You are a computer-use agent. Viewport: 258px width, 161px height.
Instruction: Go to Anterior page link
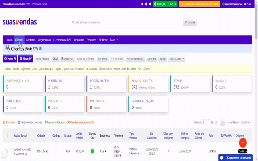tap(233, 122)
